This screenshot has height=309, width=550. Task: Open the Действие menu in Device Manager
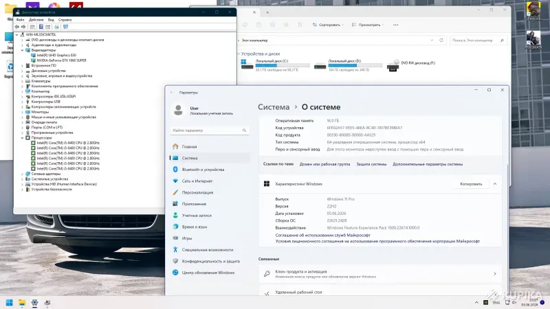(x=36, y=20)
